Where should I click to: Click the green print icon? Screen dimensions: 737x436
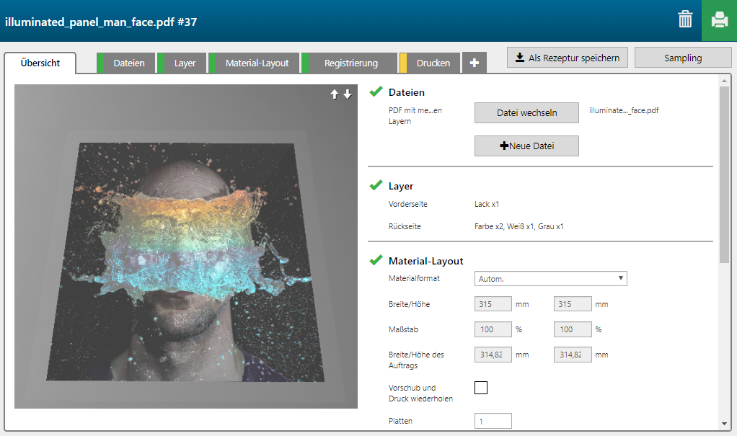[x=719, y=20]
